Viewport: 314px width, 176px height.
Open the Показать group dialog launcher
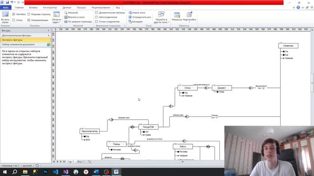point(60,26)
